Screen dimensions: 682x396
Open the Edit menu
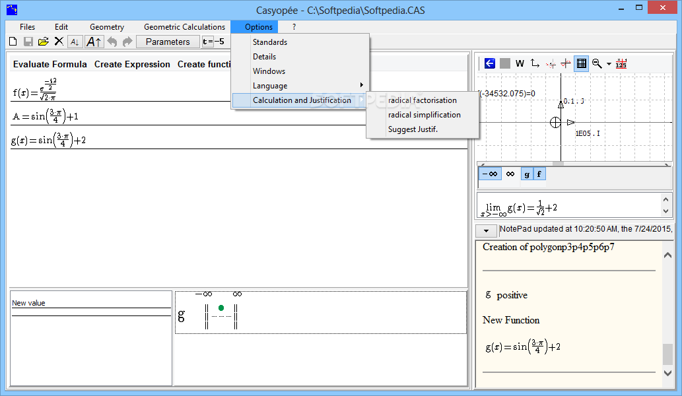pyautogui.click(x=61, y=27)
